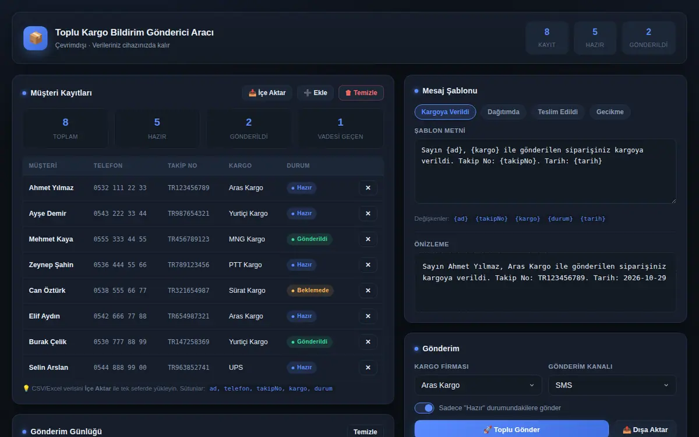This screenshot has width=699, height=437.
Task: Open the Gönderim Kanalı dropdown
Action: pyautogui.click(x=612, y=385)
